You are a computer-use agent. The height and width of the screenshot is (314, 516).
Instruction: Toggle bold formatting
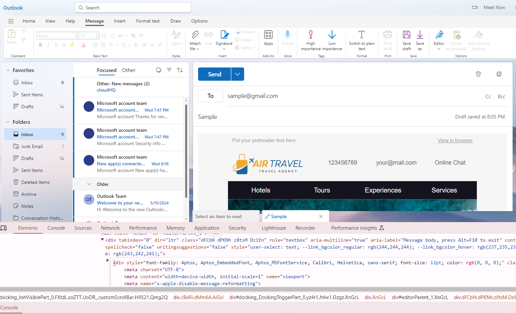[x=40, y=44]
